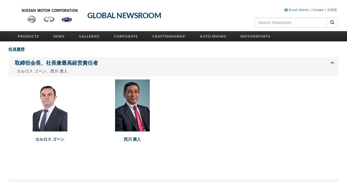Image resolution: width=347 pixels, height=182 pixels.
Task: Go to Global Newsroom home title
Action: pos(124,16)
